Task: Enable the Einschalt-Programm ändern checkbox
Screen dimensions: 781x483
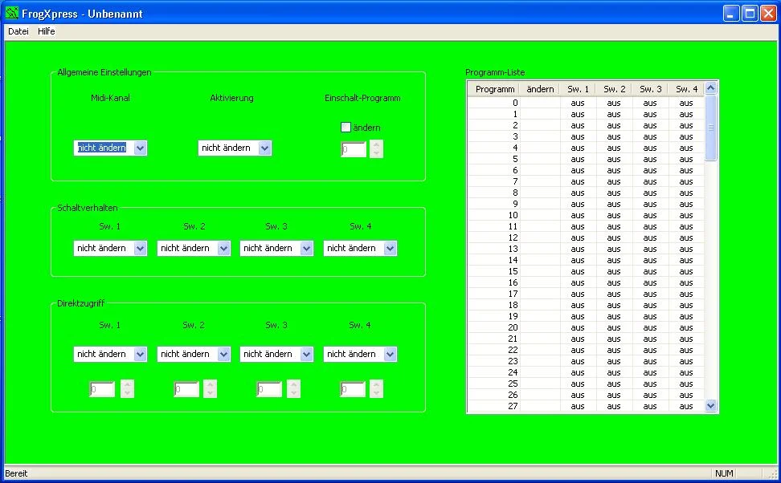Action: 346,128
